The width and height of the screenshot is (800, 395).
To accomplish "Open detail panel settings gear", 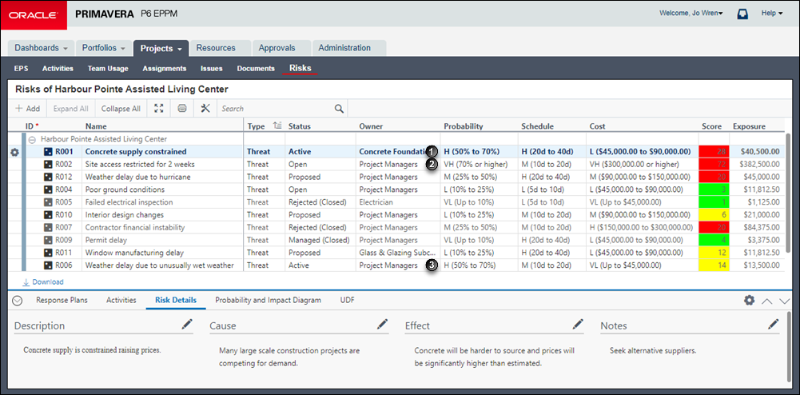I will (x=749, y=301).
